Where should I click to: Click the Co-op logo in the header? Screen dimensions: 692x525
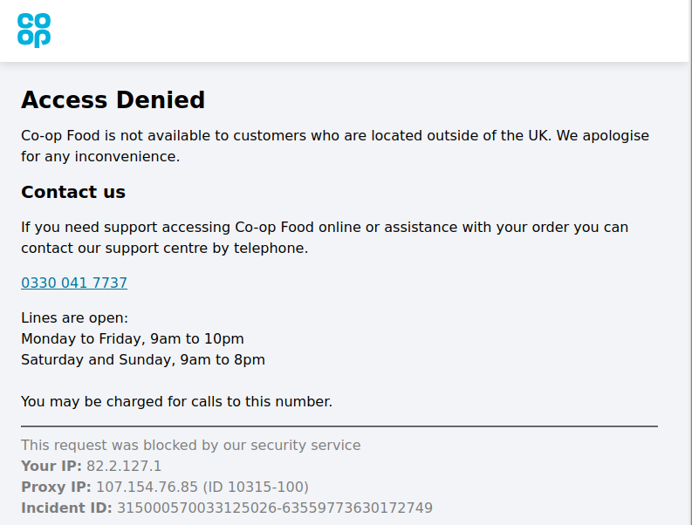(34, 31)
